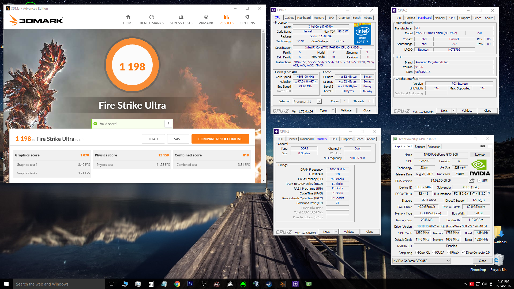The image size is (514, 289).
Task: Open GPU-Z hamburger menu
Action: pos(490,146)
